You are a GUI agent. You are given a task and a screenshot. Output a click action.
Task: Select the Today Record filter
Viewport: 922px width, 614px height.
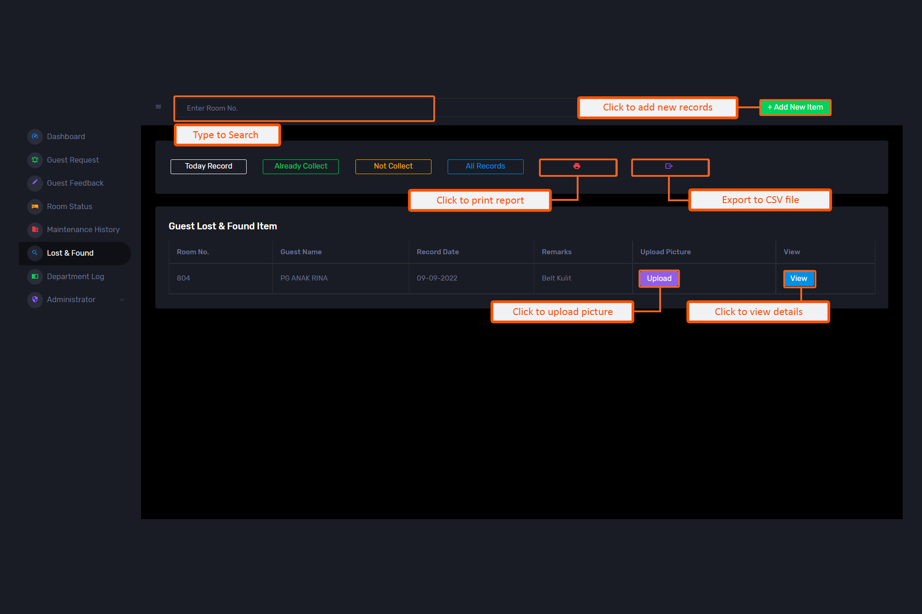pos(208,166)
